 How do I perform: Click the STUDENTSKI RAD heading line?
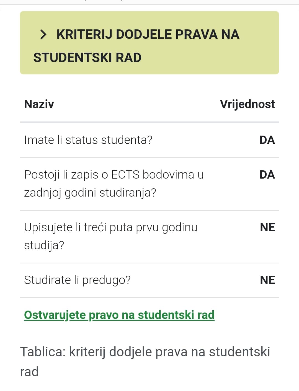[87, 58]
